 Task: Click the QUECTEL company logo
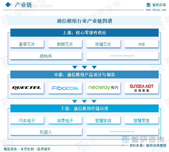(27, 88)
